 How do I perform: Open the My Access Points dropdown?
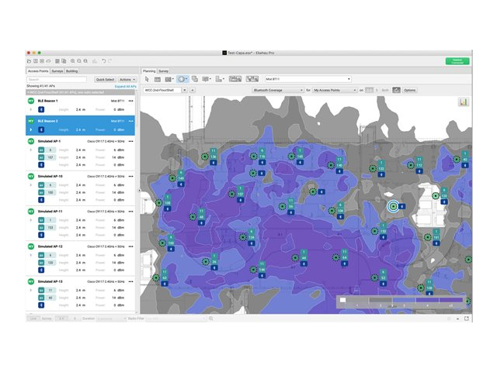(334, 90)
